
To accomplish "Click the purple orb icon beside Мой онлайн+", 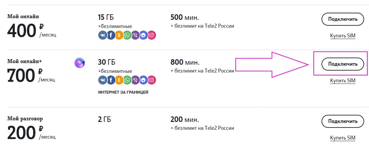I will (x=80, y=62).
